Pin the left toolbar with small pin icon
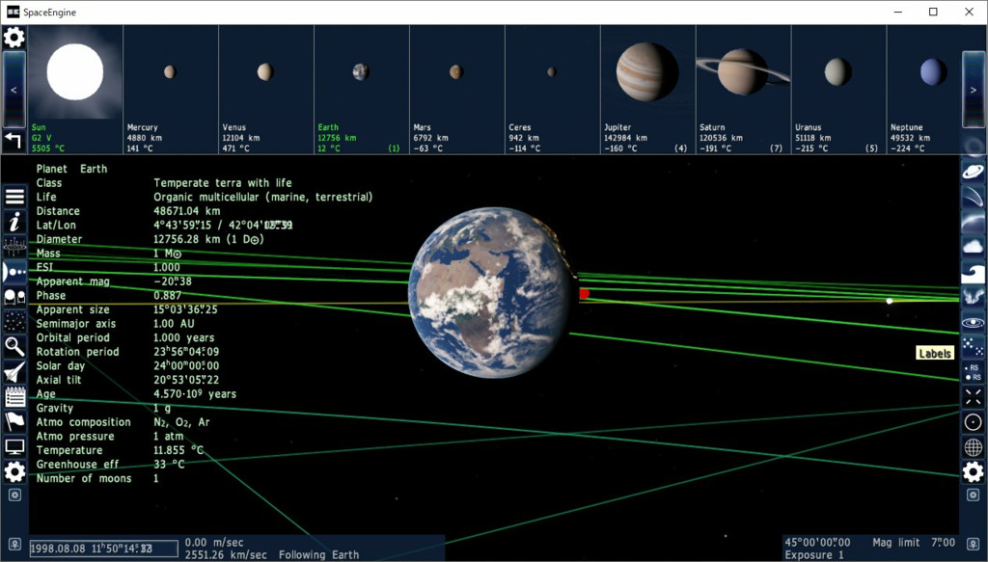This screenshot has height=562, width=988. coord(14,495)
